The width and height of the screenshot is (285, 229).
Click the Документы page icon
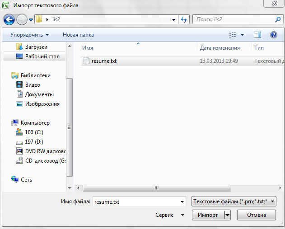pos(19,94)
